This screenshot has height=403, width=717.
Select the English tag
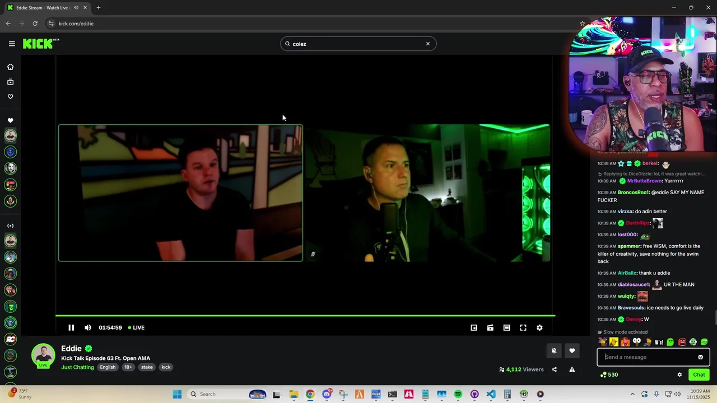pyautogui.click(x=108, y=367)
